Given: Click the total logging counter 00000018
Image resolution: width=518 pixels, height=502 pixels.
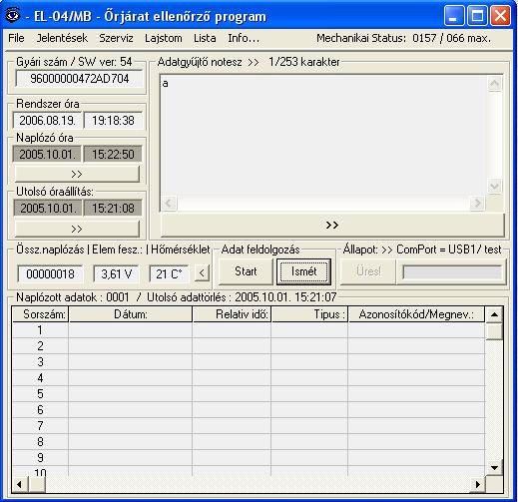Looking at the screenshot, I should coord(50,273).
